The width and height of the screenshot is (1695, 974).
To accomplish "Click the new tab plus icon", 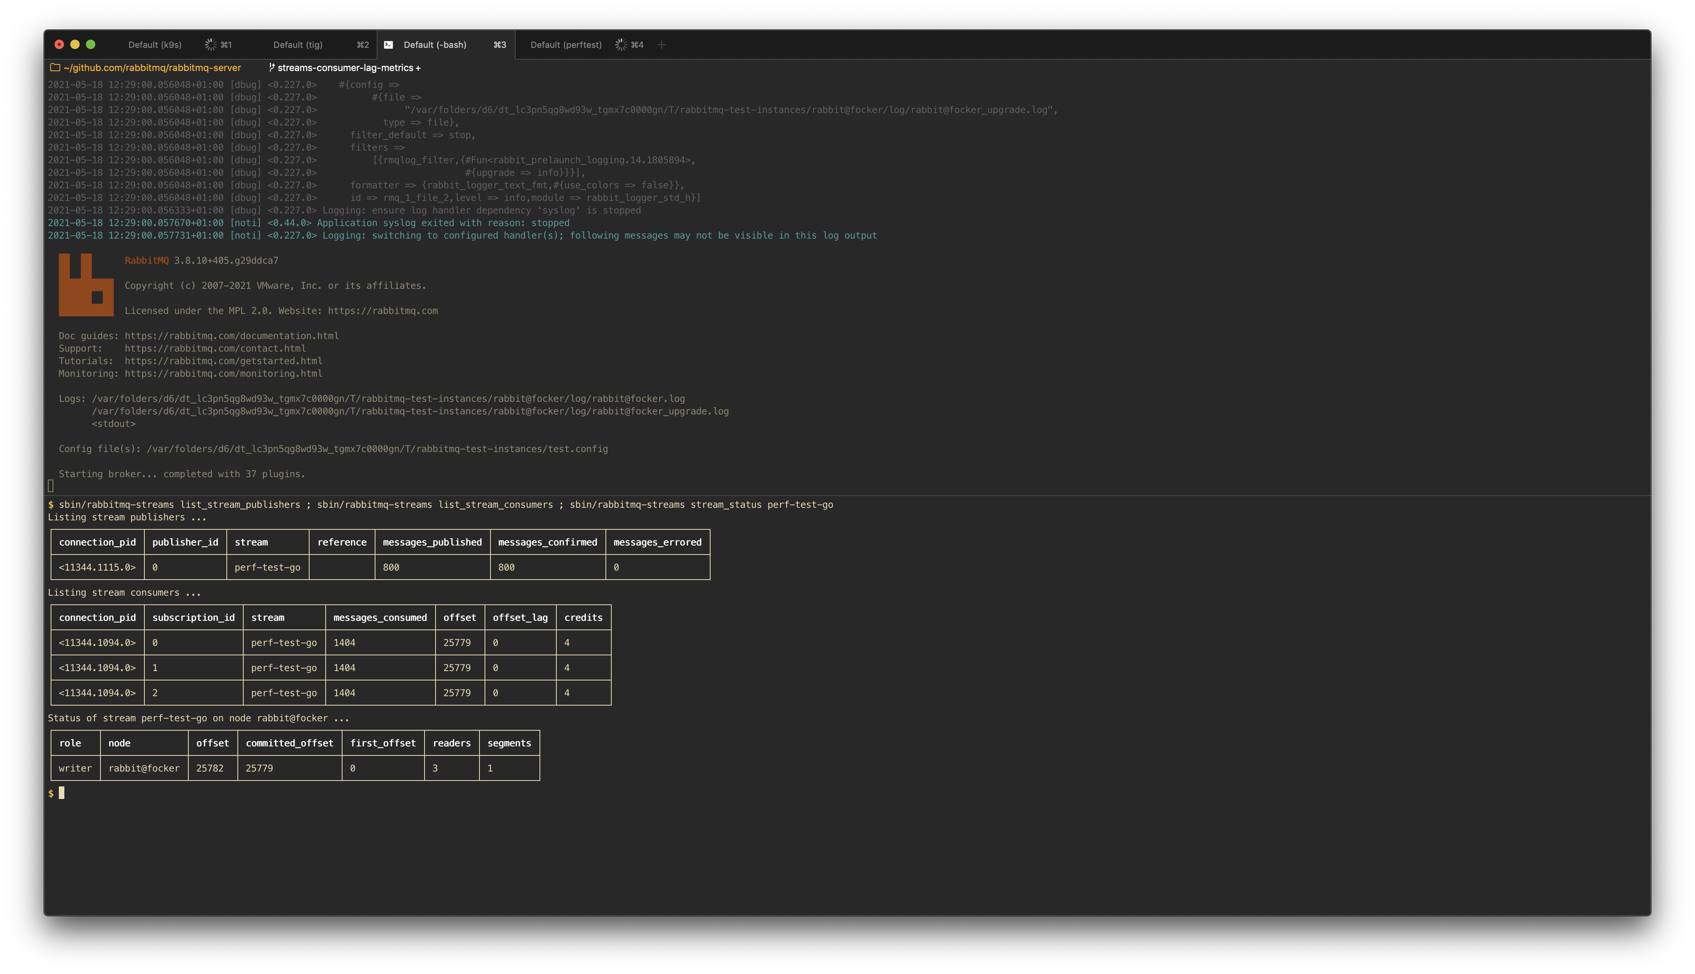I will 661,45.
